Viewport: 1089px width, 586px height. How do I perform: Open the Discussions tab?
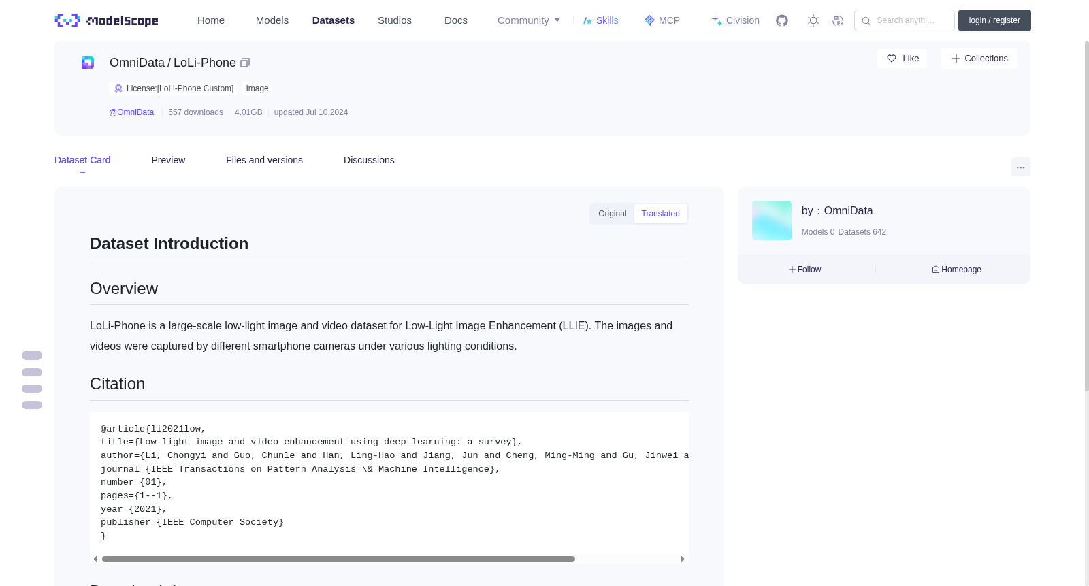(369, 160)
